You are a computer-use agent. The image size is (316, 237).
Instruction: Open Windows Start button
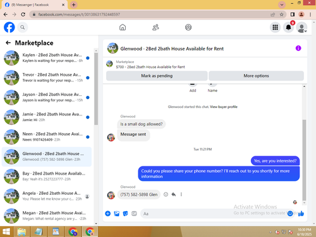coord(6,232)
